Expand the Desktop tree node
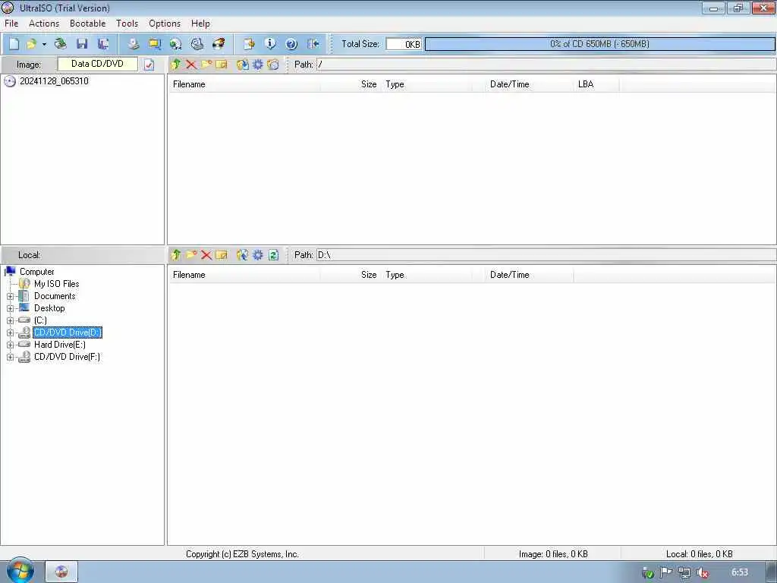Viewport: 777px width, 583px height. 10,308
